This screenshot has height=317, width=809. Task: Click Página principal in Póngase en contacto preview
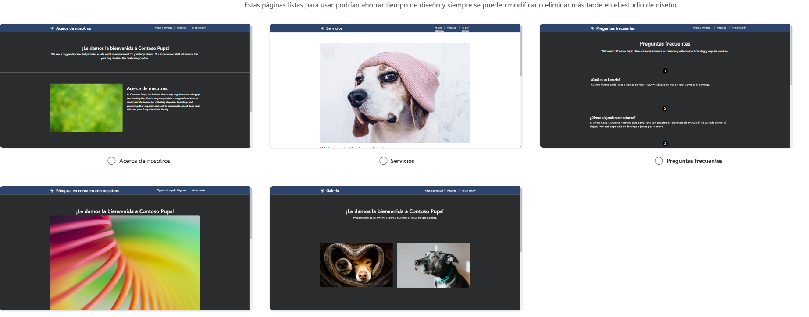[x=165, y=190]
